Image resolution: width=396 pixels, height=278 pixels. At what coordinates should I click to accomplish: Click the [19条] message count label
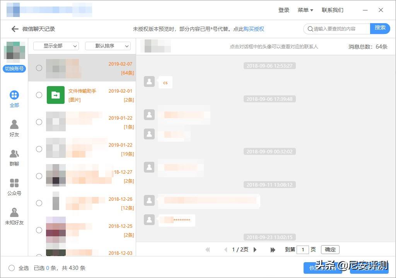(x=127, y=154)
